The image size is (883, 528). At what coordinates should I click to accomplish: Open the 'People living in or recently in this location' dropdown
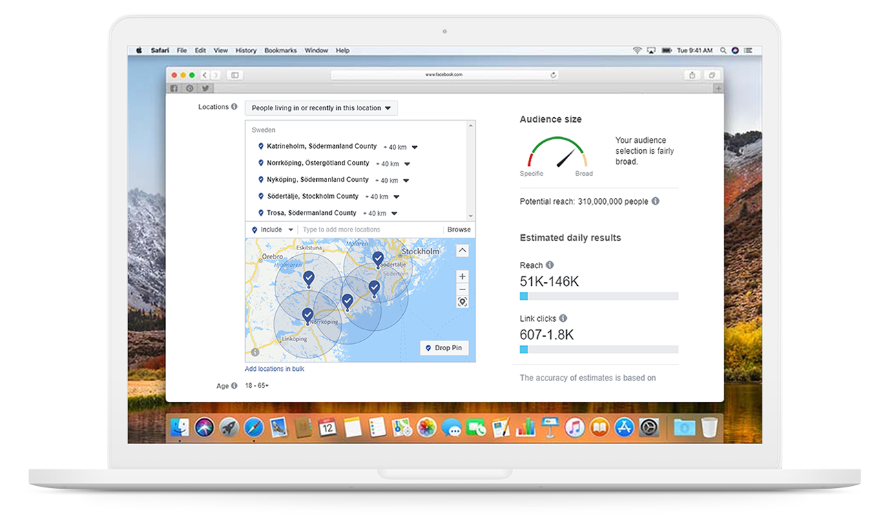[321, 108]
